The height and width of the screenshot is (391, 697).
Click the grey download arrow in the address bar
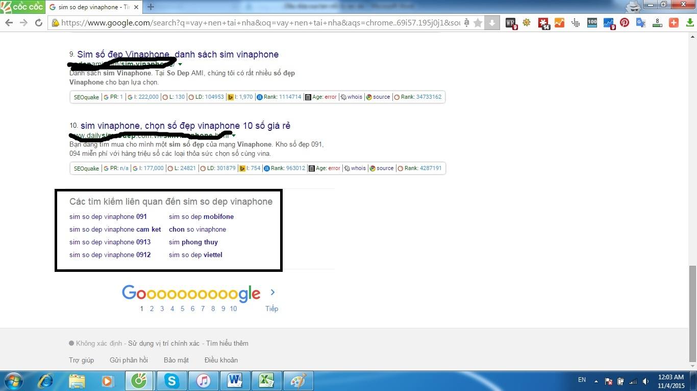pyautogui.click(x=492, y=23)
